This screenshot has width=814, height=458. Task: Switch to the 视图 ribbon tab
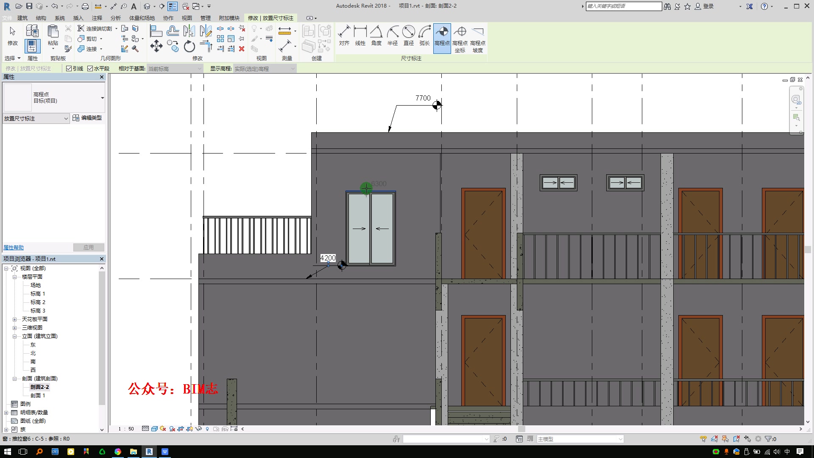click(187, 18)
